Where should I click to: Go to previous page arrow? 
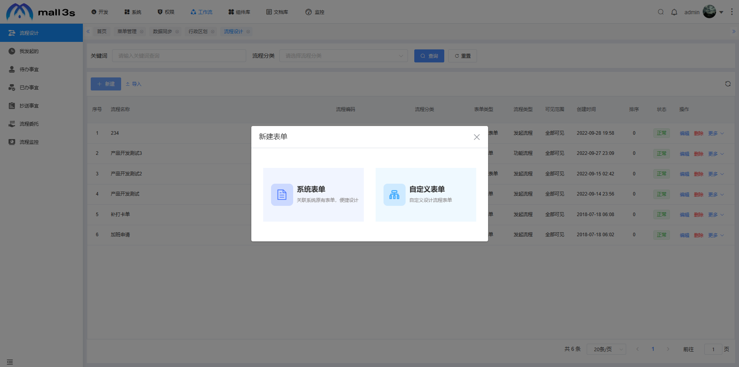(638, 349)
